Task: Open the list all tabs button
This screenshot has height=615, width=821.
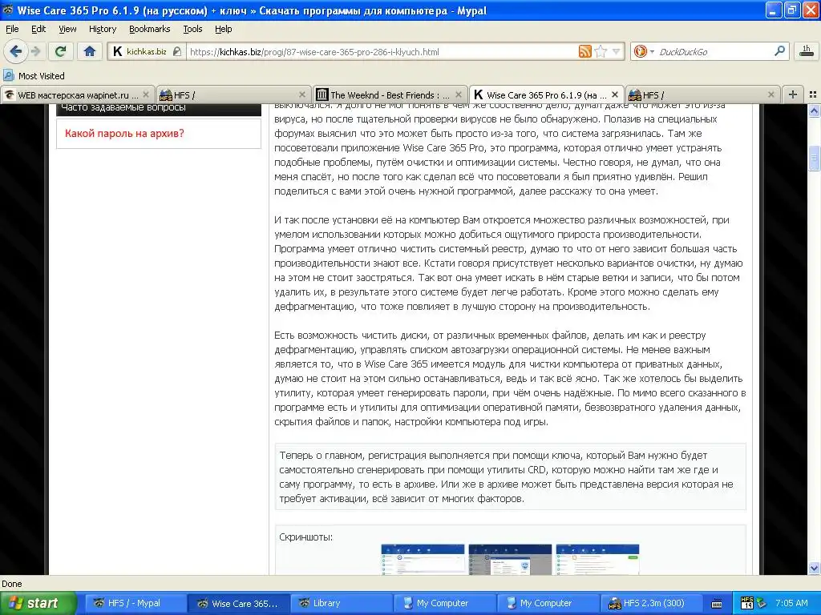Action: click(813, 94)
